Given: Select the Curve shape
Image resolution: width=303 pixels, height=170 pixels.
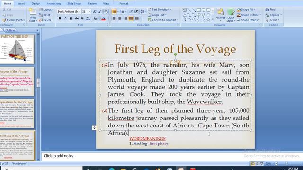Looking at the screenshot, I should coord(194,20).
